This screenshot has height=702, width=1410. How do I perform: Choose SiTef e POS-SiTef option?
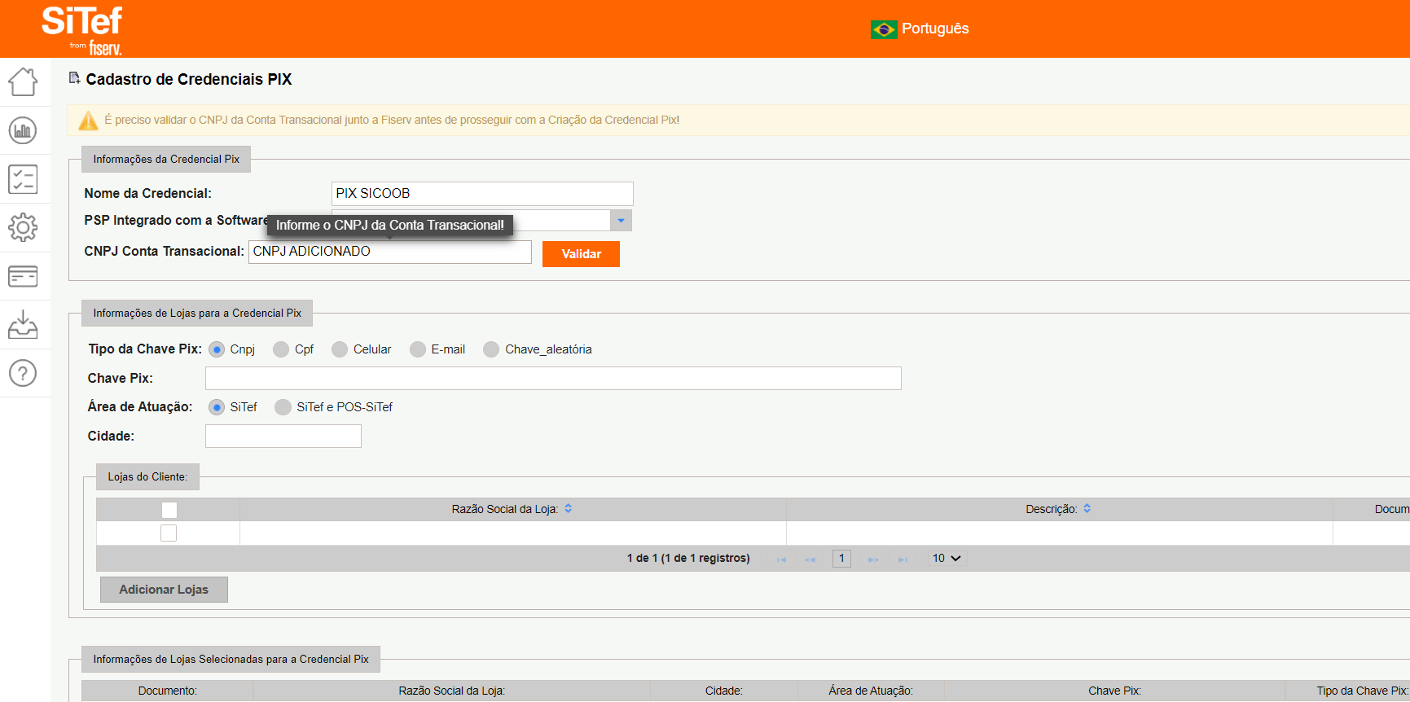pyautogui.click(x=283, y=407)
